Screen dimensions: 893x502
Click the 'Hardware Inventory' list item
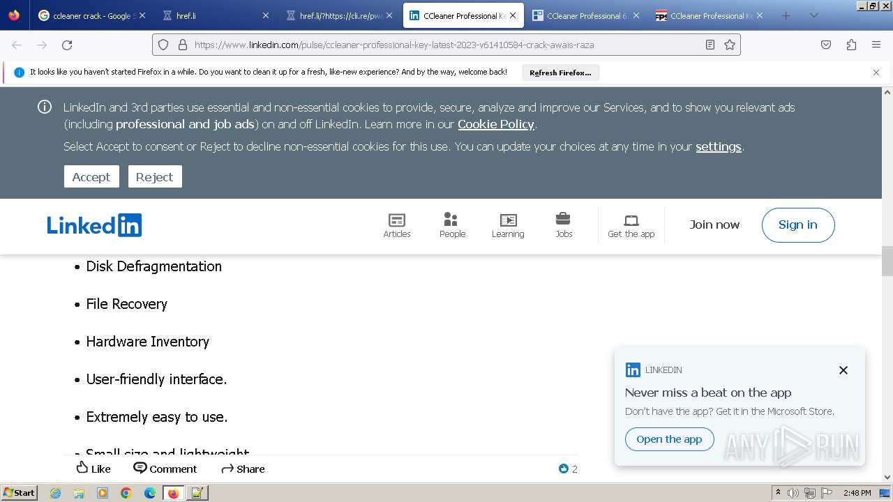(147, 342)
